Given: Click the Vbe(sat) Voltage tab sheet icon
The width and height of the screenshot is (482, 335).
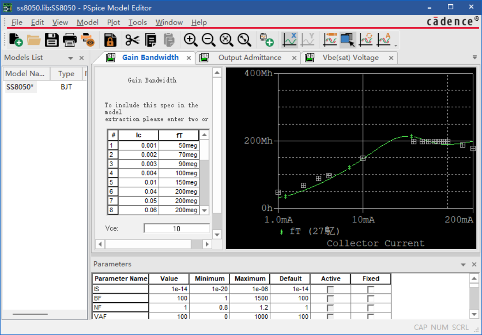Looking at the screenshot, I should click(309, 58).
